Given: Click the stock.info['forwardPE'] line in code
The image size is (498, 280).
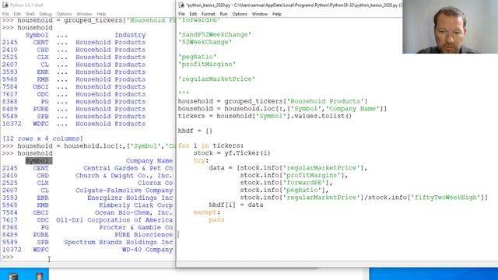Looking at the screenshot, I should (x=286, y=183).
